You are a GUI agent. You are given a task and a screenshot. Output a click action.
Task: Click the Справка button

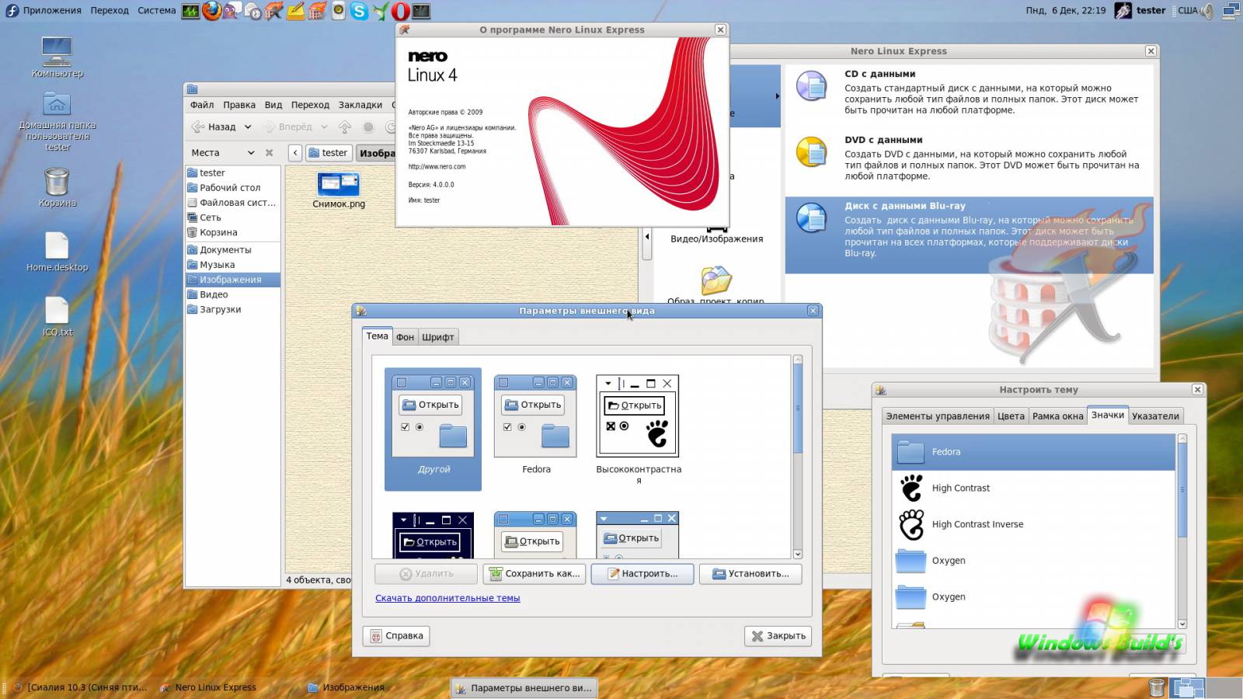click(x=396, y=636)
